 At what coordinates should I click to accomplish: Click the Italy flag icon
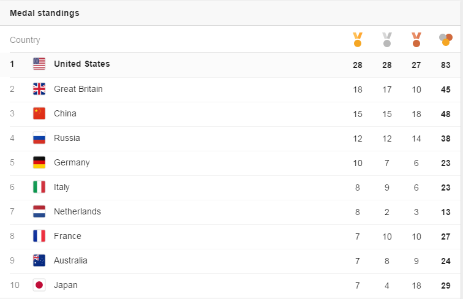(39, 187)
